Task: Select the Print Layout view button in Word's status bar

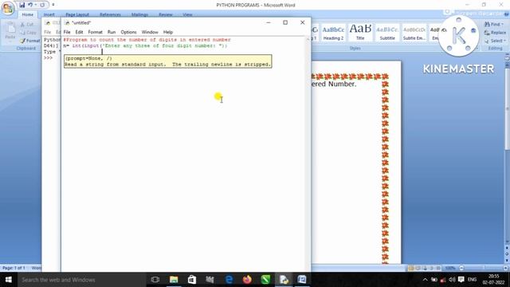Action: [411, 268]
